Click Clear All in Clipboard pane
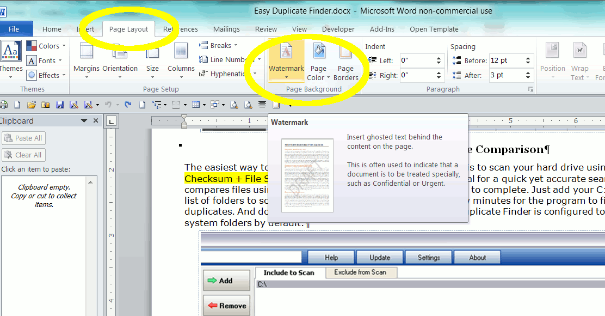Screen dimensions: 605x316 pos(24,155)
